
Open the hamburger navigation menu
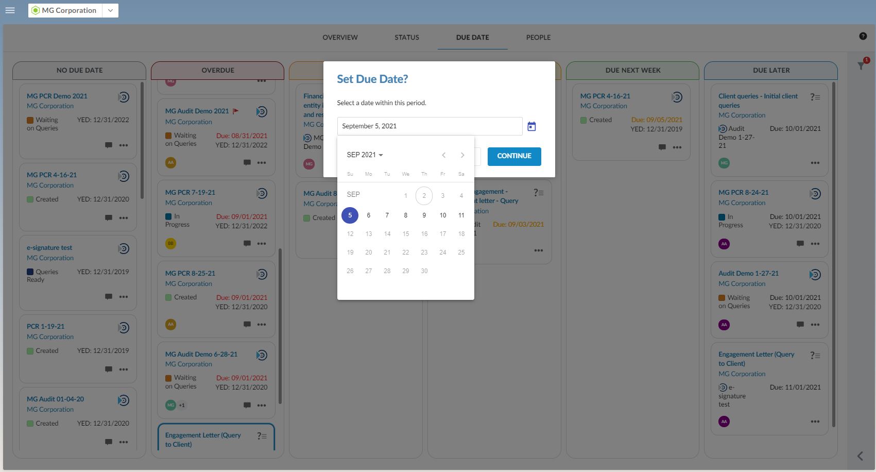point(10,10)
